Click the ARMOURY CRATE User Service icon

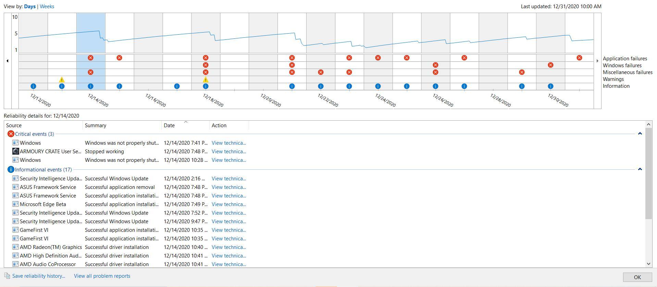click(x=15, y=151)
